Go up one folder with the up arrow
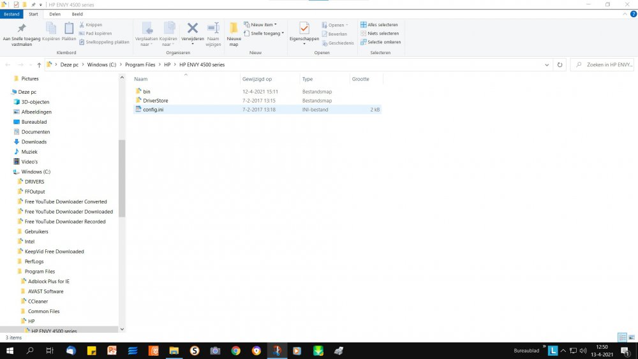This screenshot has width=638, height=359. click(39, 64)
